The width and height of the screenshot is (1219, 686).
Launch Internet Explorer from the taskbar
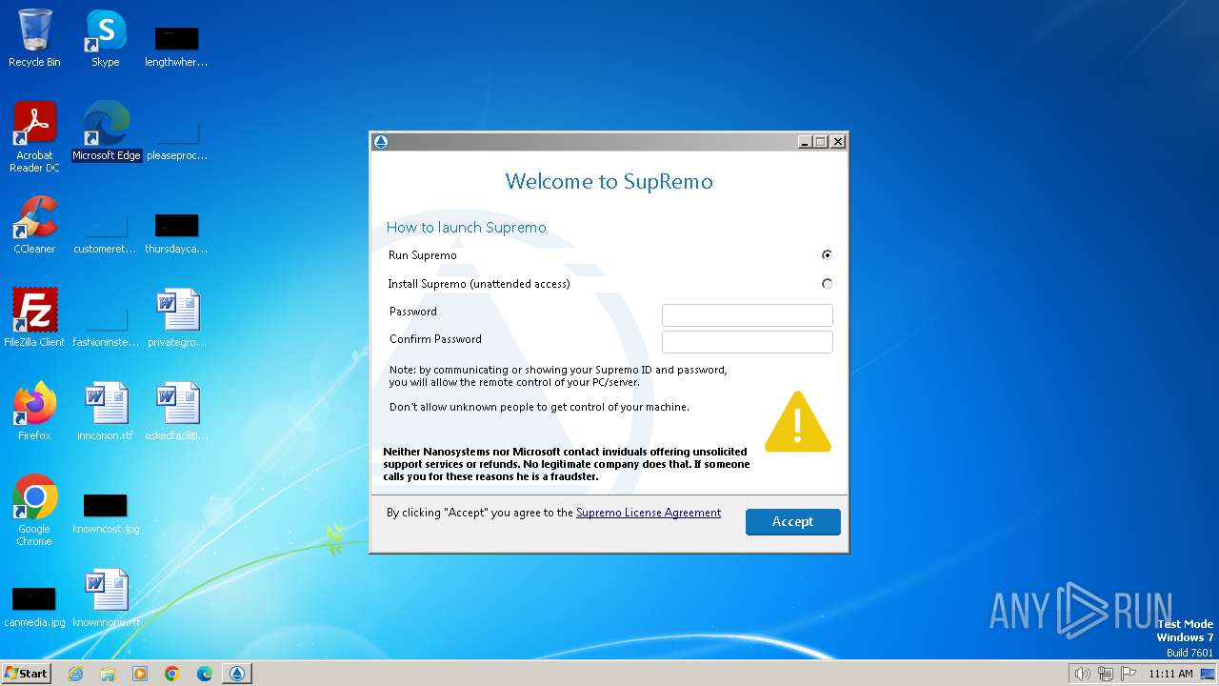point(75,674)
